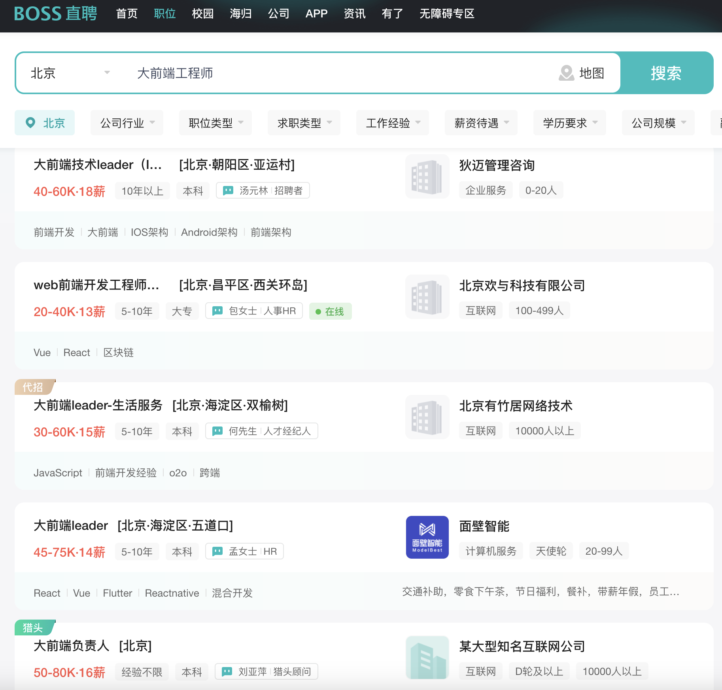Click chat icon next to 汤元林

[228, 191]
